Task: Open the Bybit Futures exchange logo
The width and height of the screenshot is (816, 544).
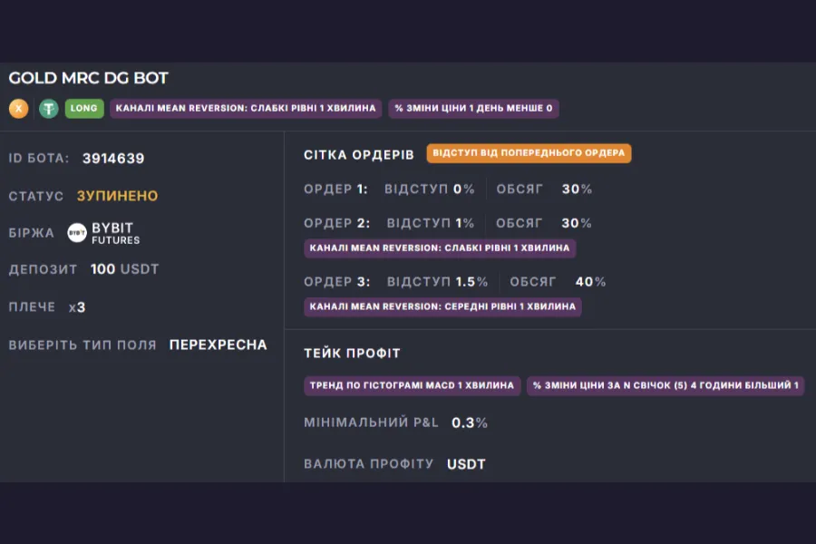Action: [114, 233]
